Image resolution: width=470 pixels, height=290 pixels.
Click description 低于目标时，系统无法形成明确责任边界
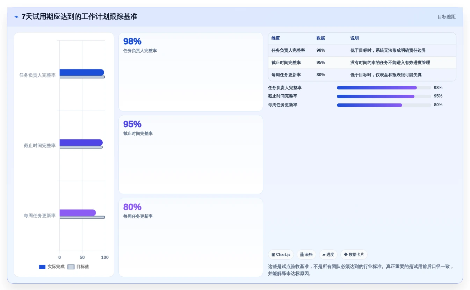coord(388,50)
